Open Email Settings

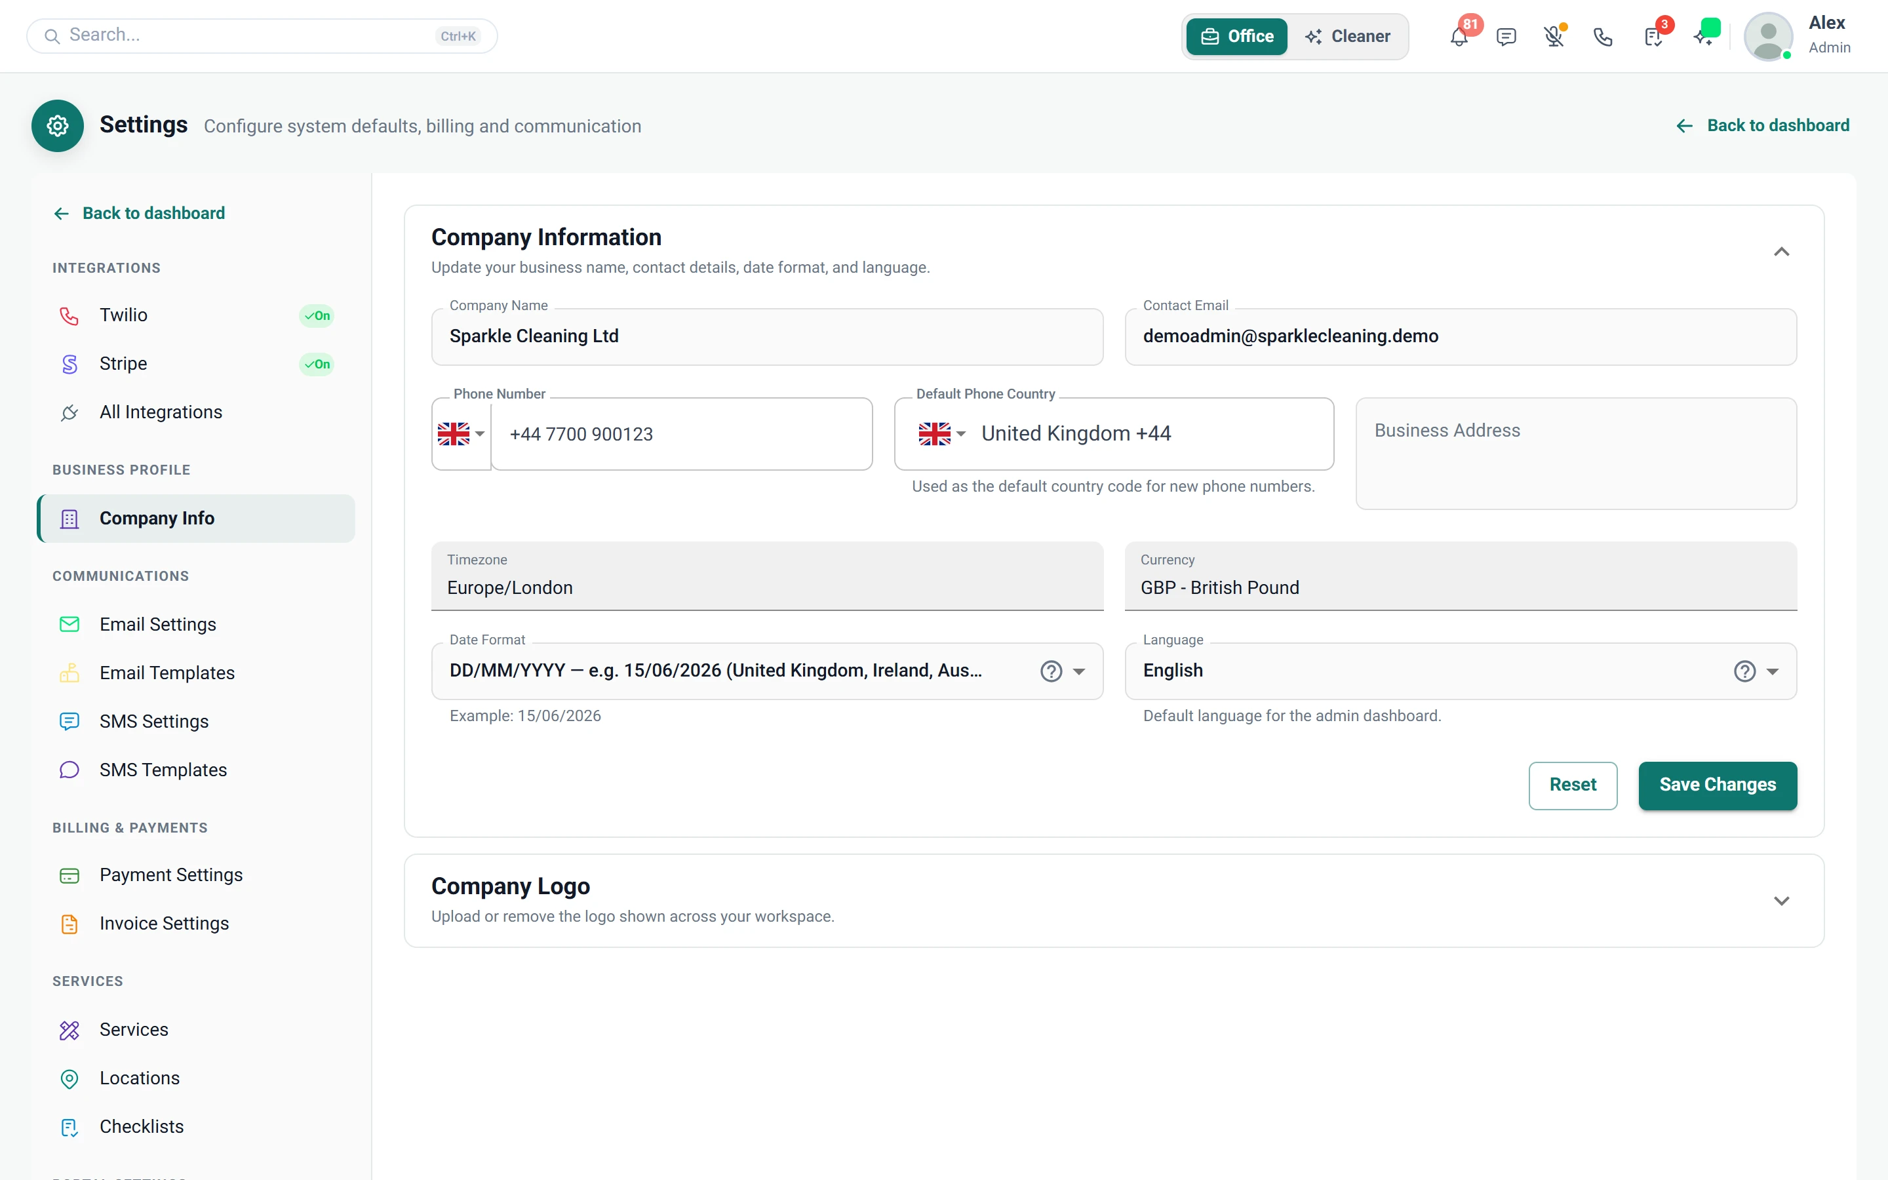[x=196, y=624]
